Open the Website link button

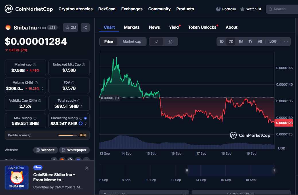click(45, 150)
